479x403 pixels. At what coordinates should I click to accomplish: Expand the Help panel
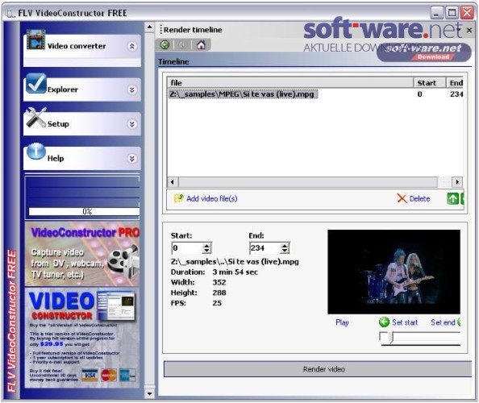click(x=132, y=159)
